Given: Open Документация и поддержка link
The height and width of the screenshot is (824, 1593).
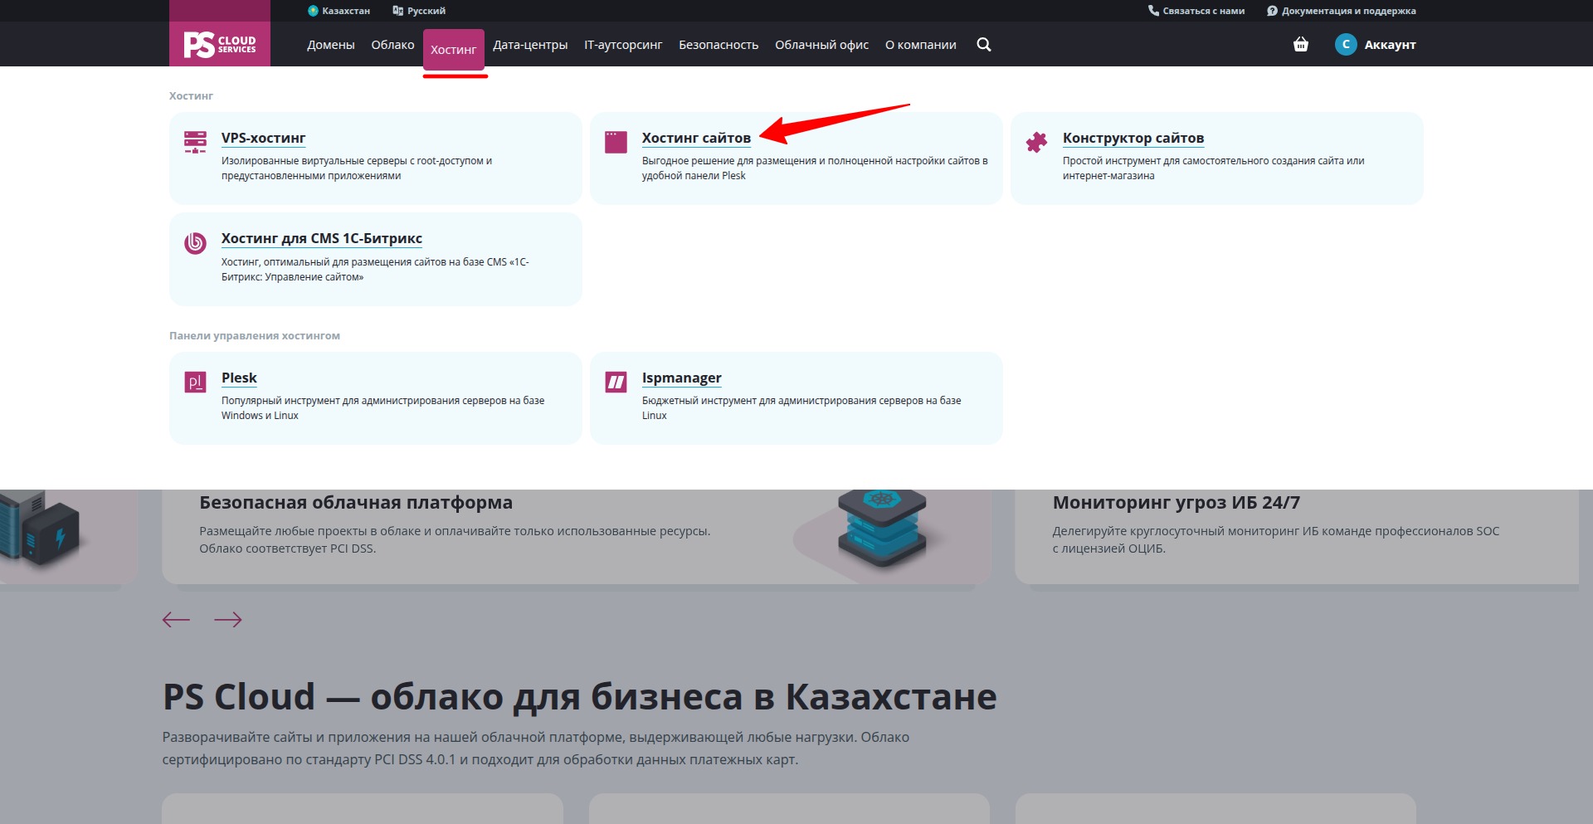Looking at the screenshot, I should 1342,11.
